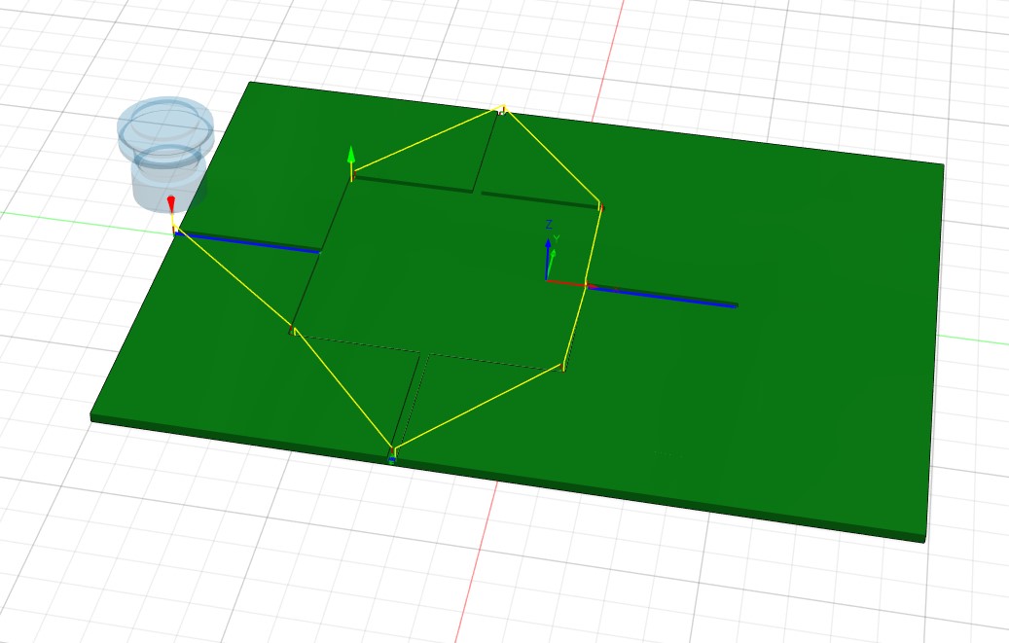This screenshot has height=643, width=1009.
Task: Select the red arrow marker near the cylinder
Action: point(171,203)
